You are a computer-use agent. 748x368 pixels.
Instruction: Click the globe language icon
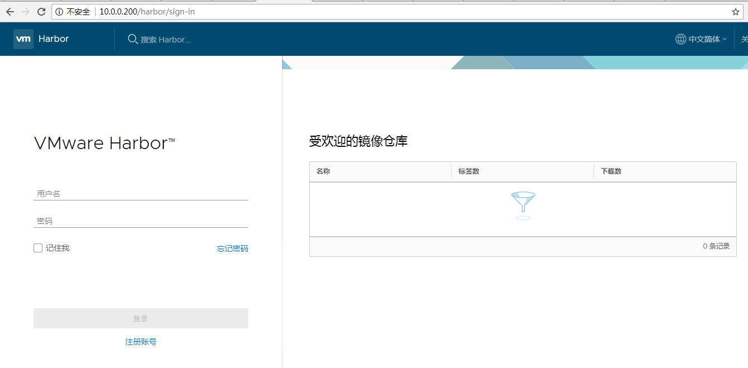[680, 39]
